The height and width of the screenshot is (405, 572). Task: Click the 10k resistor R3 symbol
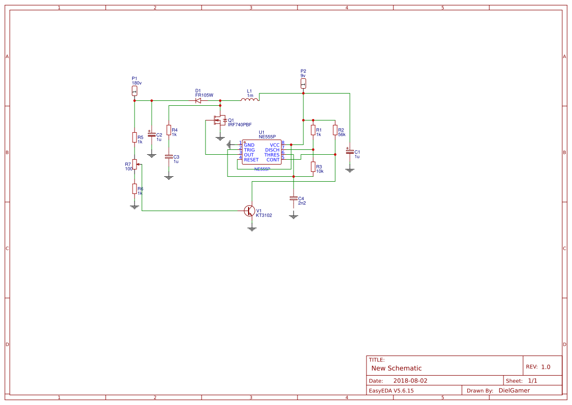point(314,167)
